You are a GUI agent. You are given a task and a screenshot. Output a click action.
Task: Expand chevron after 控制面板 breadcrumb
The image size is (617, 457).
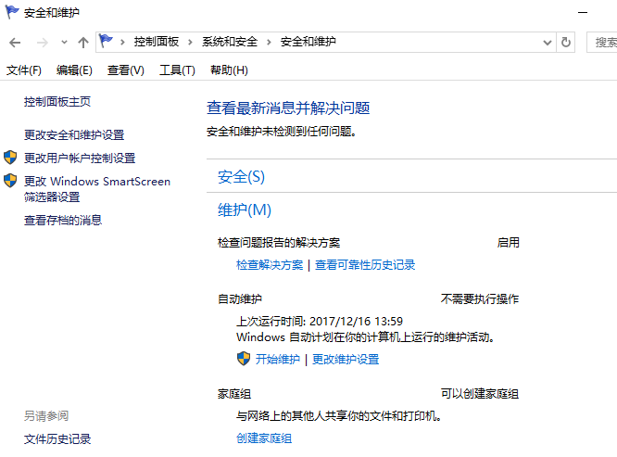click(190, 42)
